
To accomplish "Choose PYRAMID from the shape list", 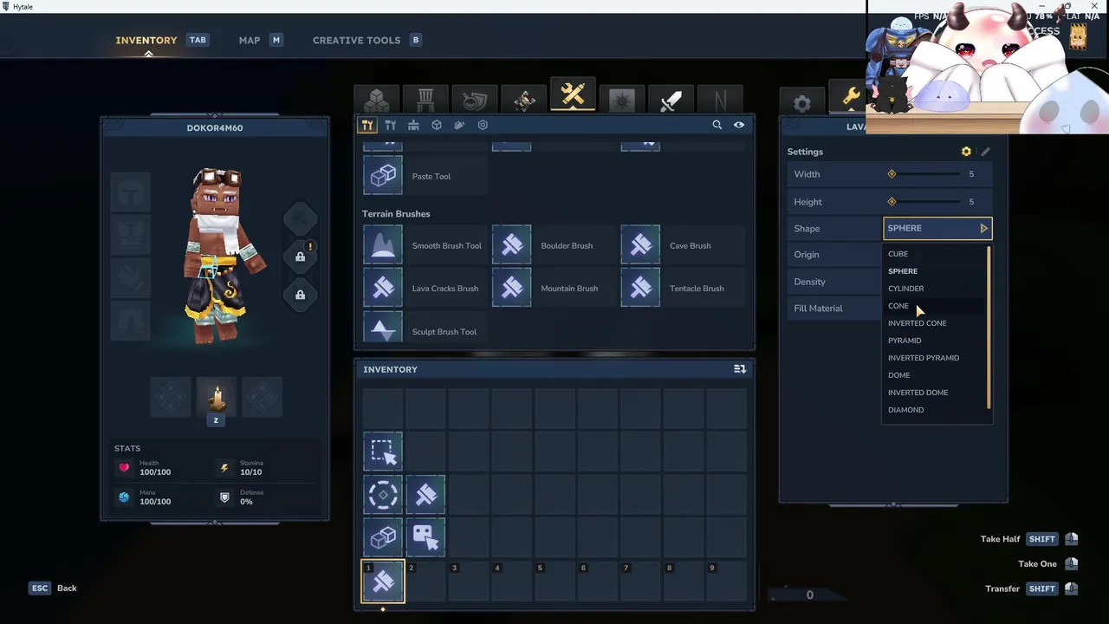I will 905,341.
